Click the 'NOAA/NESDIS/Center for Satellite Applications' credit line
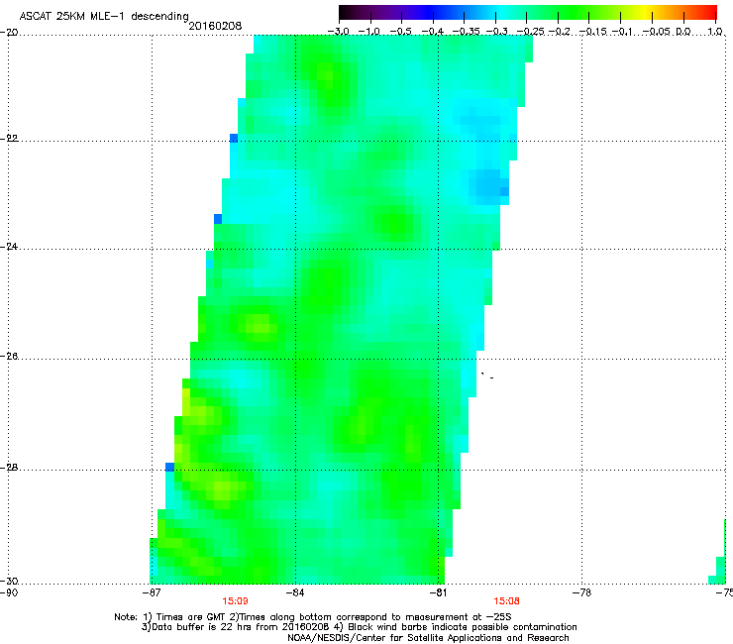 pos(428,638)
